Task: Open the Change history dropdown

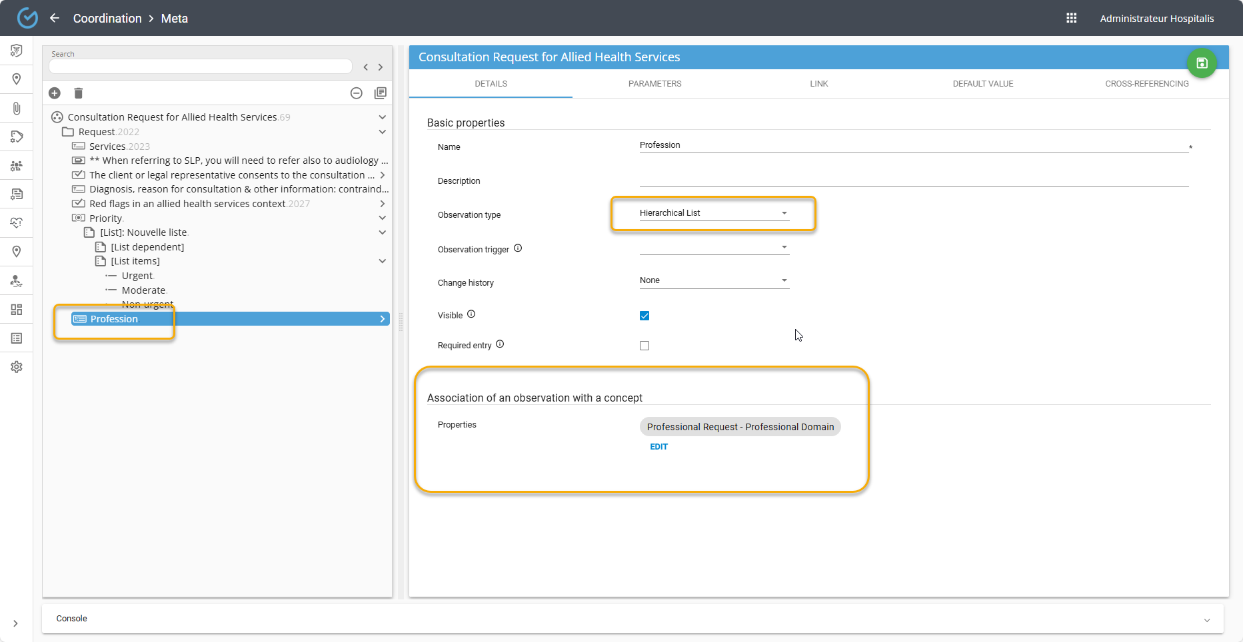Action: (x=713, y=280)
